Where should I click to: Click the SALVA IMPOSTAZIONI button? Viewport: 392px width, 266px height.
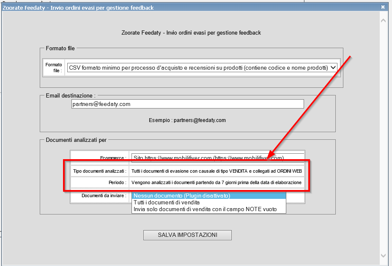[187, 235]
